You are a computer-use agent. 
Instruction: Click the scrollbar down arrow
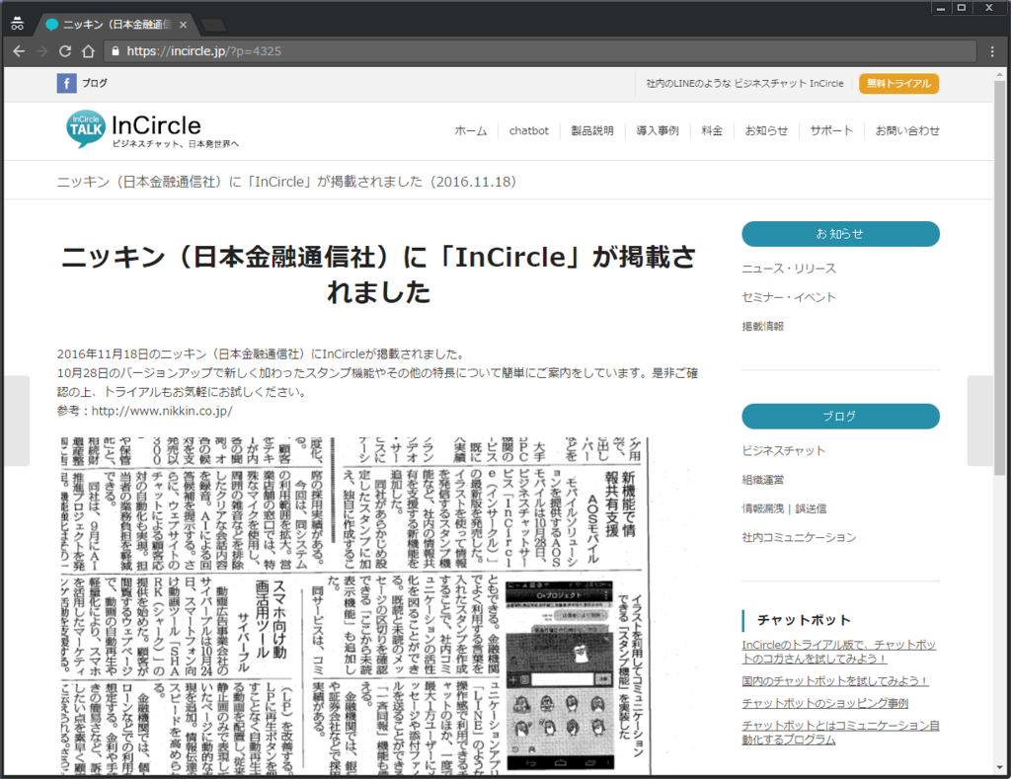pos(999,767)
